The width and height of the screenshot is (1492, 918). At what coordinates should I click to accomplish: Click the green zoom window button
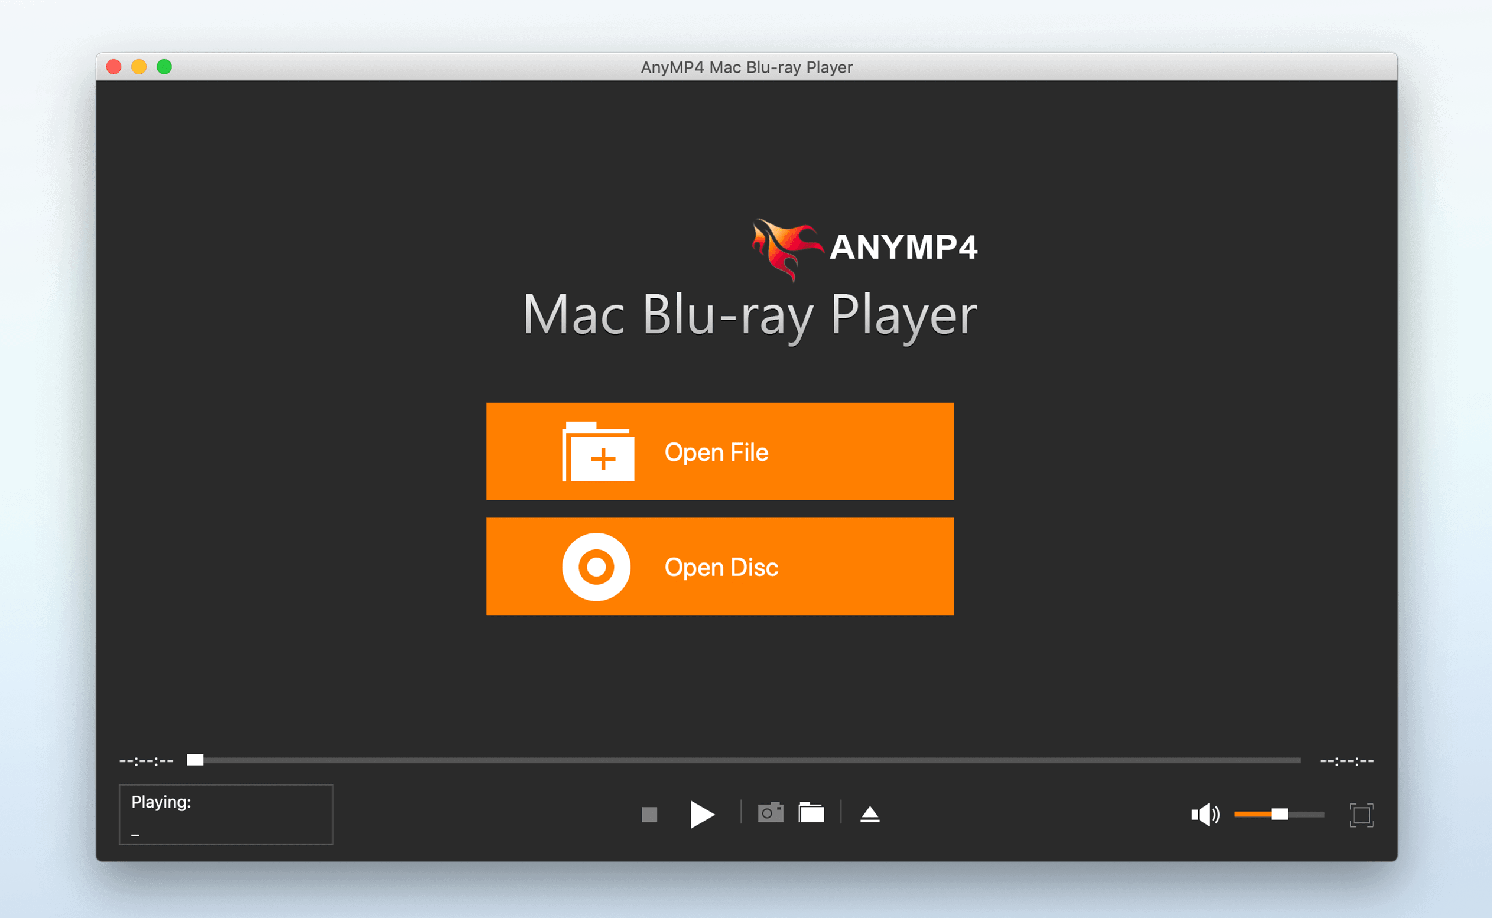(164, 67)
